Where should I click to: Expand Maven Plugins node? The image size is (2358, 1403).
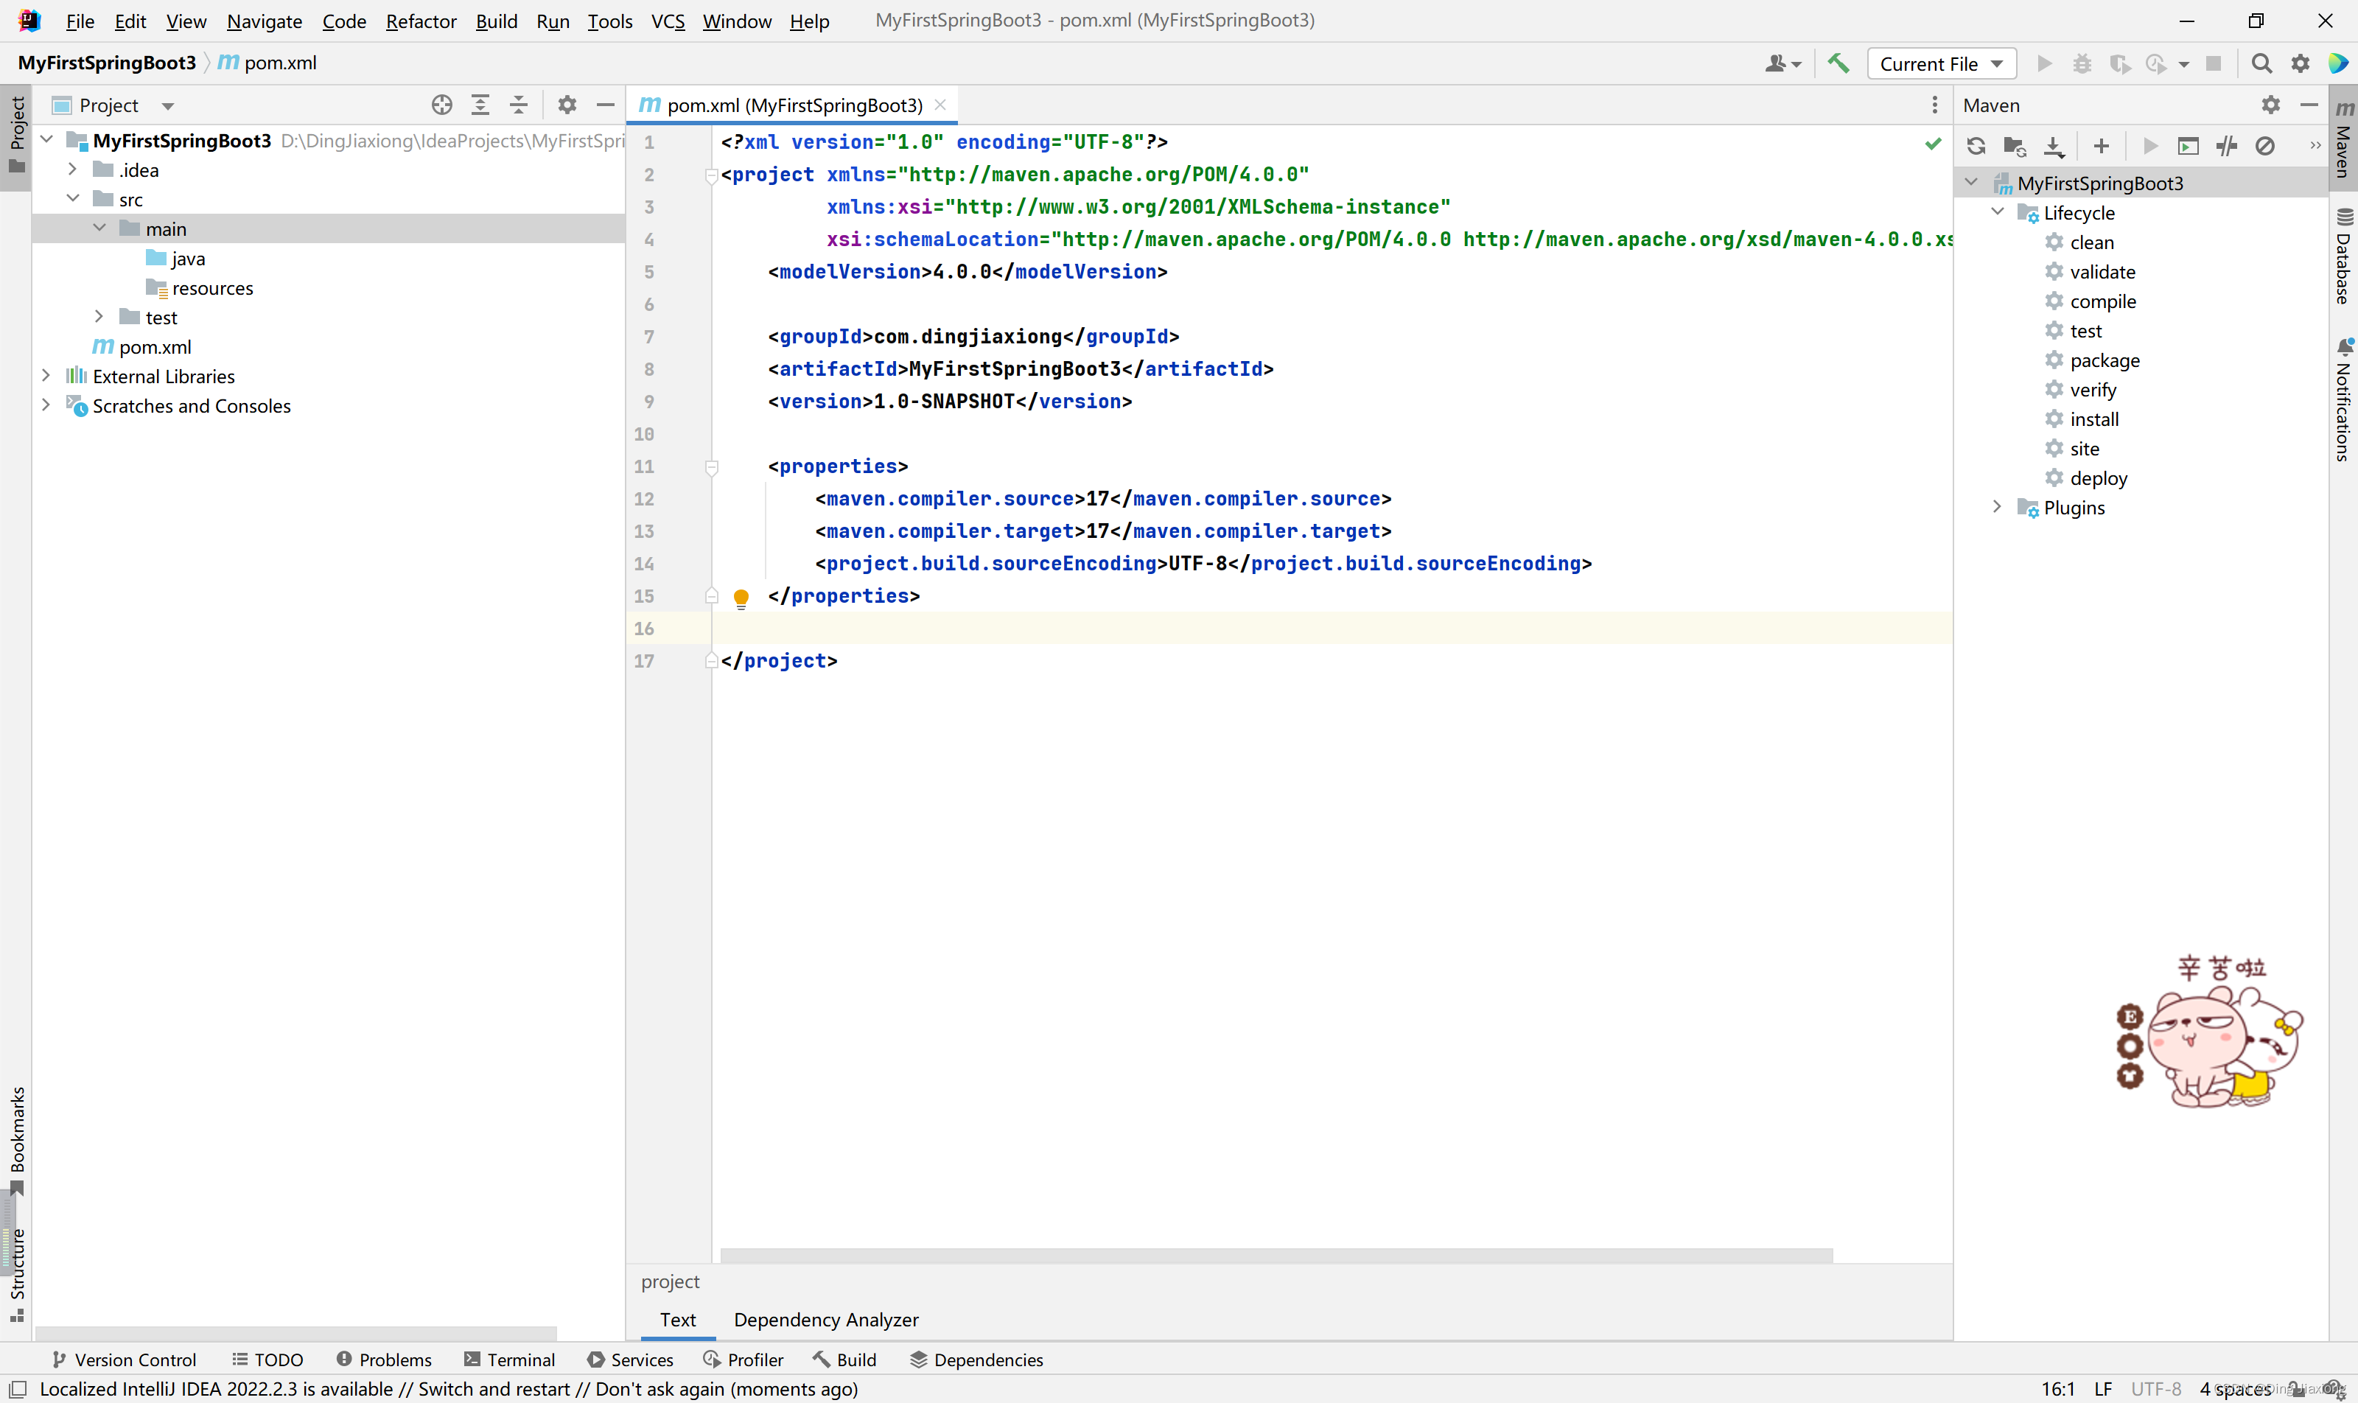click(x=1998, y=507)
